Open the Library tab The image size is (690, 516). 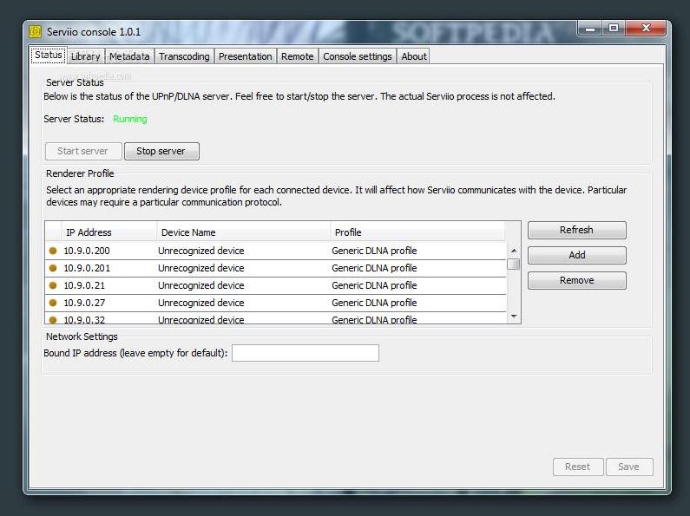(86, 56)
